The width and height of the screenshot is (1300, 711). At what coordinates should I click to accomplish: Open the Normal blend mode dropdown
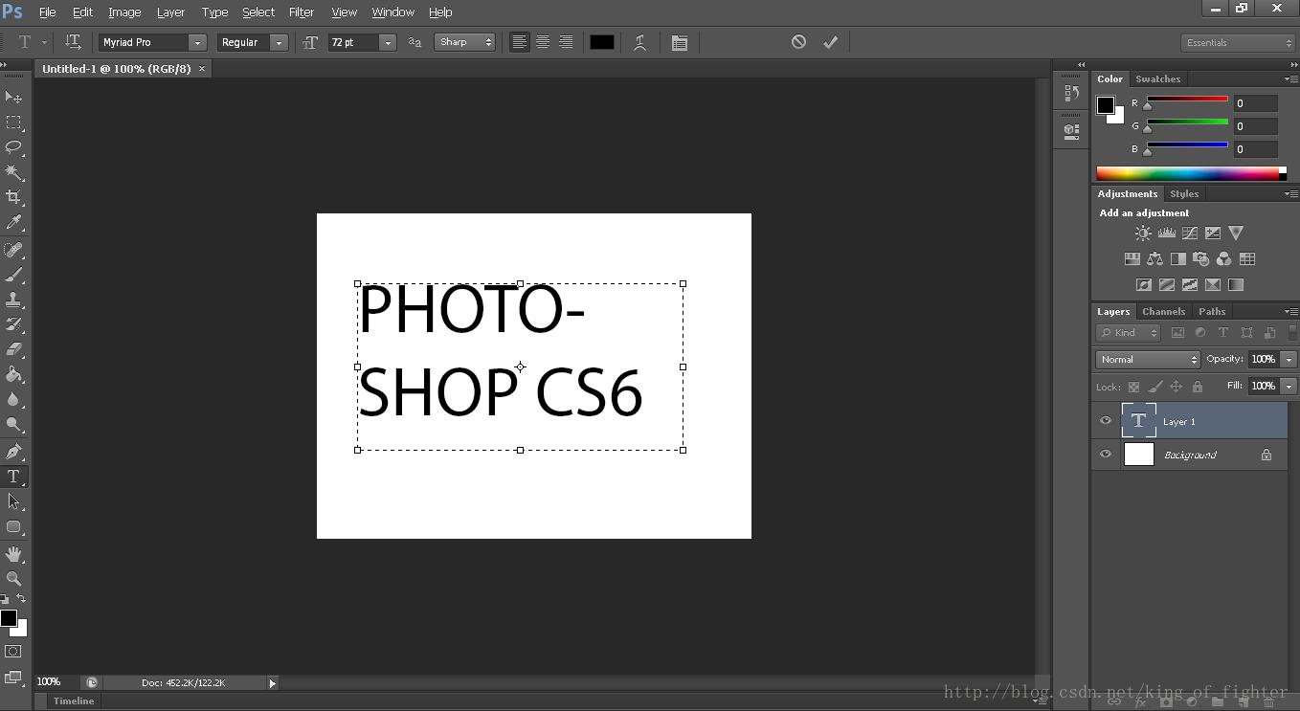[1148, 360]
